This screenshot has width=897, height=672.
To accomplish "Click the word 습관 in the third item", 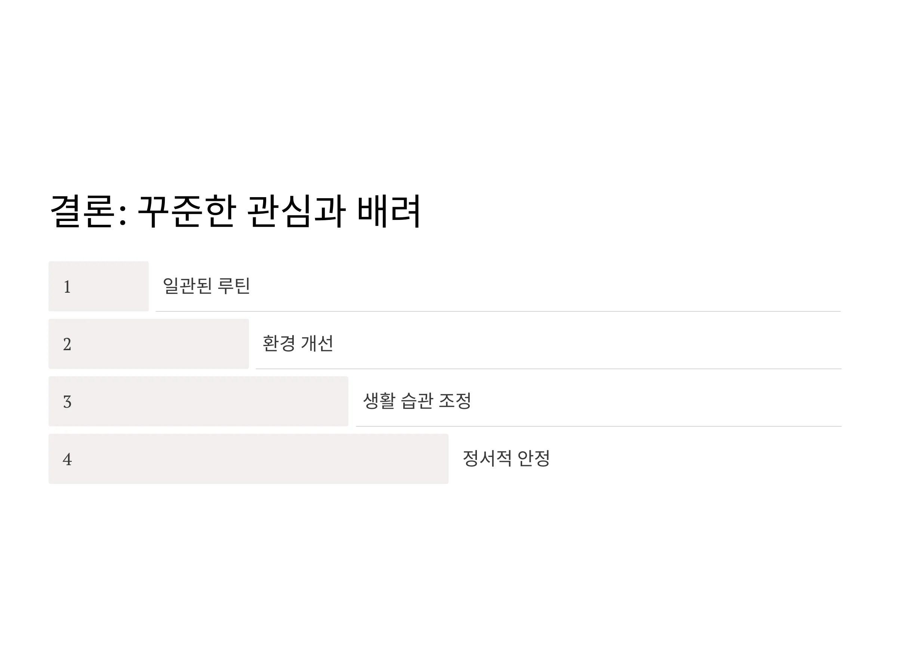I will 417,401.
